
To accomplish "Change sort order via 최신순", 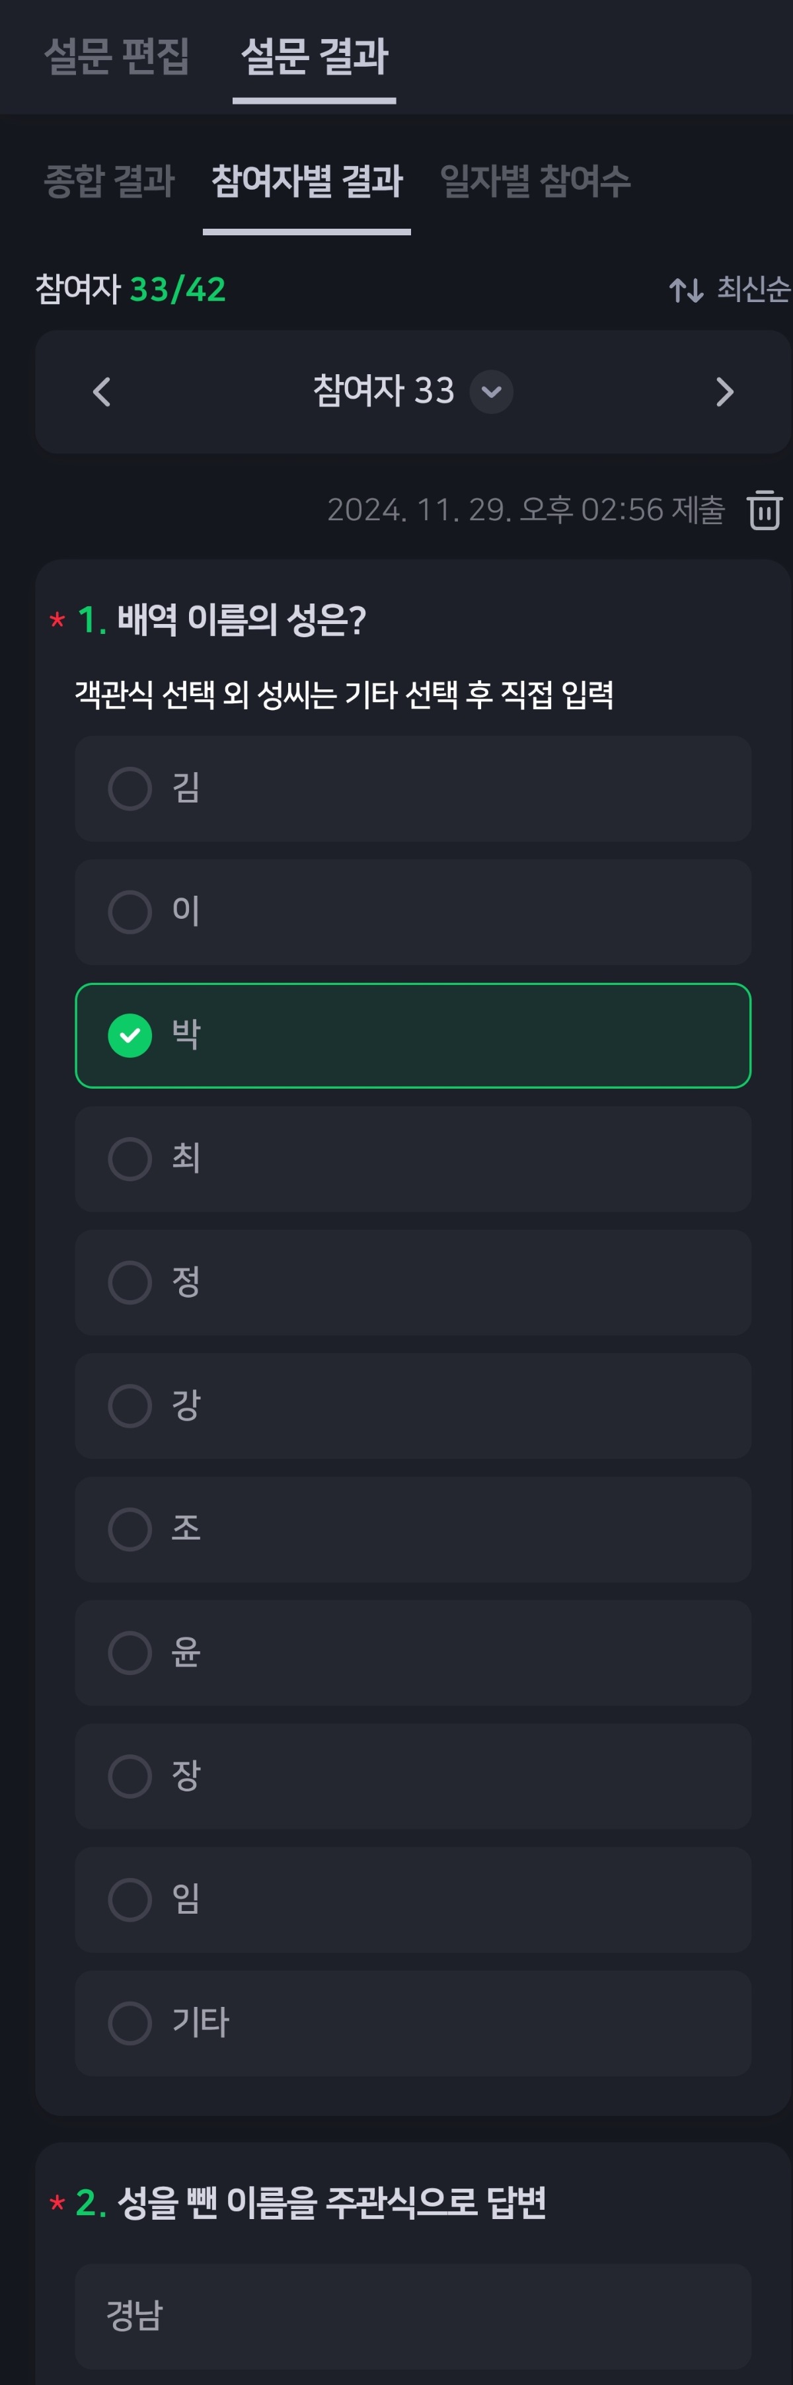I will pyautogui.click(x=752, y=290).
